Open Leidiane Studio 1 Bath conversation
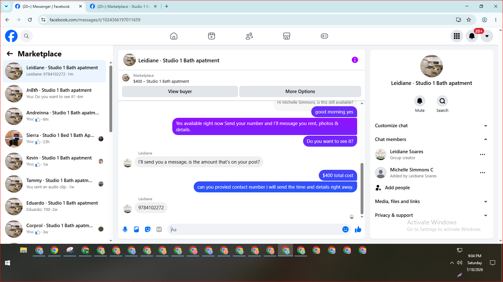Screen dimensions: 503x282 point(54,71)
